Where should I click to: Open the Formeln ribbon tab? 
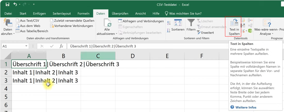coord(83,13)
